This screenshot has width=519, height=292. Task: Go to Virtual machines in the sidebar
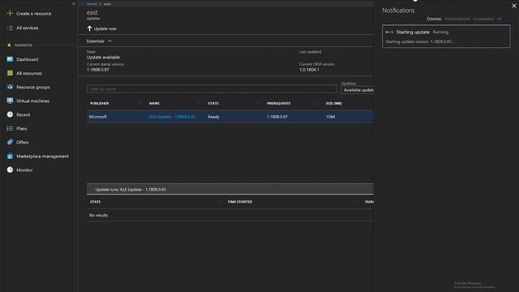pyautogui.click(x=32, y=101)
